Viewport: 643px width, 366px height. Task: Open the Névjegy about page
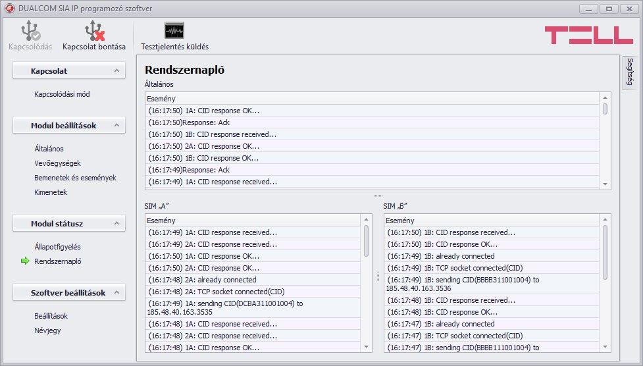coord(47,330)
